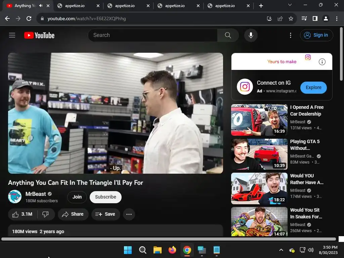Viewport: 344px width, 258px height.
Task: Click the search magnifier button
Action: (x=228, y=35)
